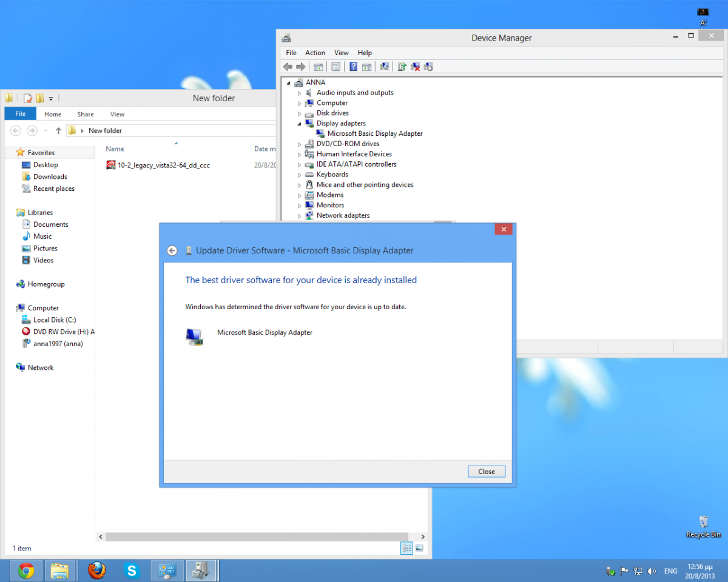Select the Recycle Bin desktop icon
This screenshot has width=728, height=582.
point(704,526)
